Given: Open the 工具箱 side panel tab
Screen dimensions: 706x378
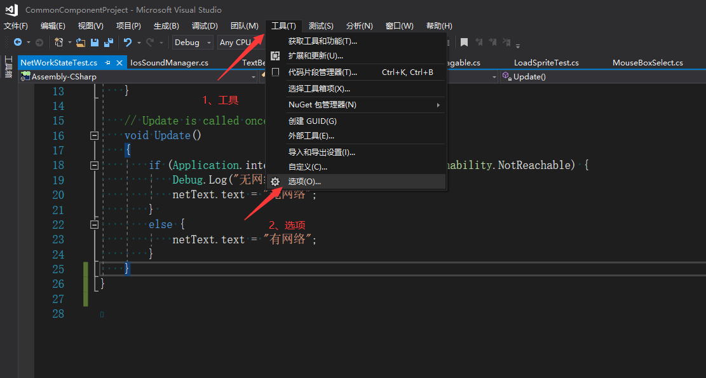Looking at the screenshot, I should coord(8,67).
